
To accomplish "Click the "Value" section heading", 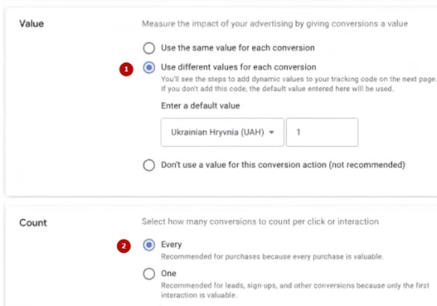I will pyautogui.click(x=31, y=24).
